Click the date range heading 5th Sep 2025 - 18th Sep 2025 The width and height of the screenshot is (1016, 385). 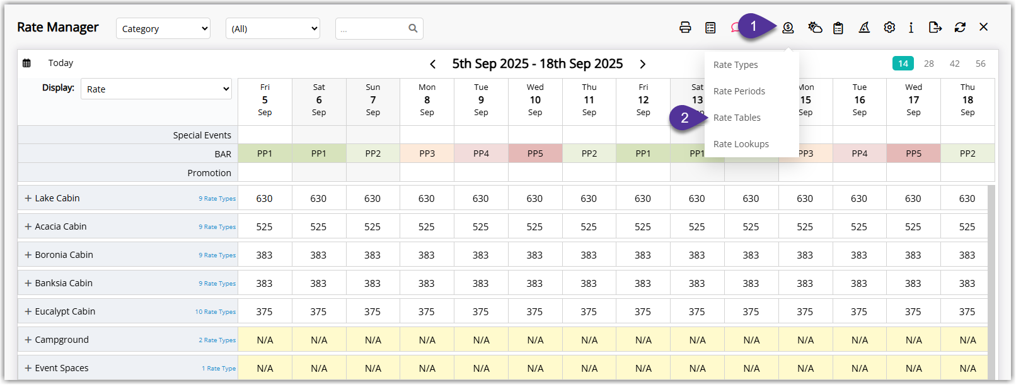(x=538, y=64)
